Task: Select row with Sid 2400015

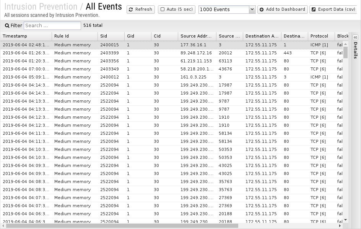Action: (171, 45)
